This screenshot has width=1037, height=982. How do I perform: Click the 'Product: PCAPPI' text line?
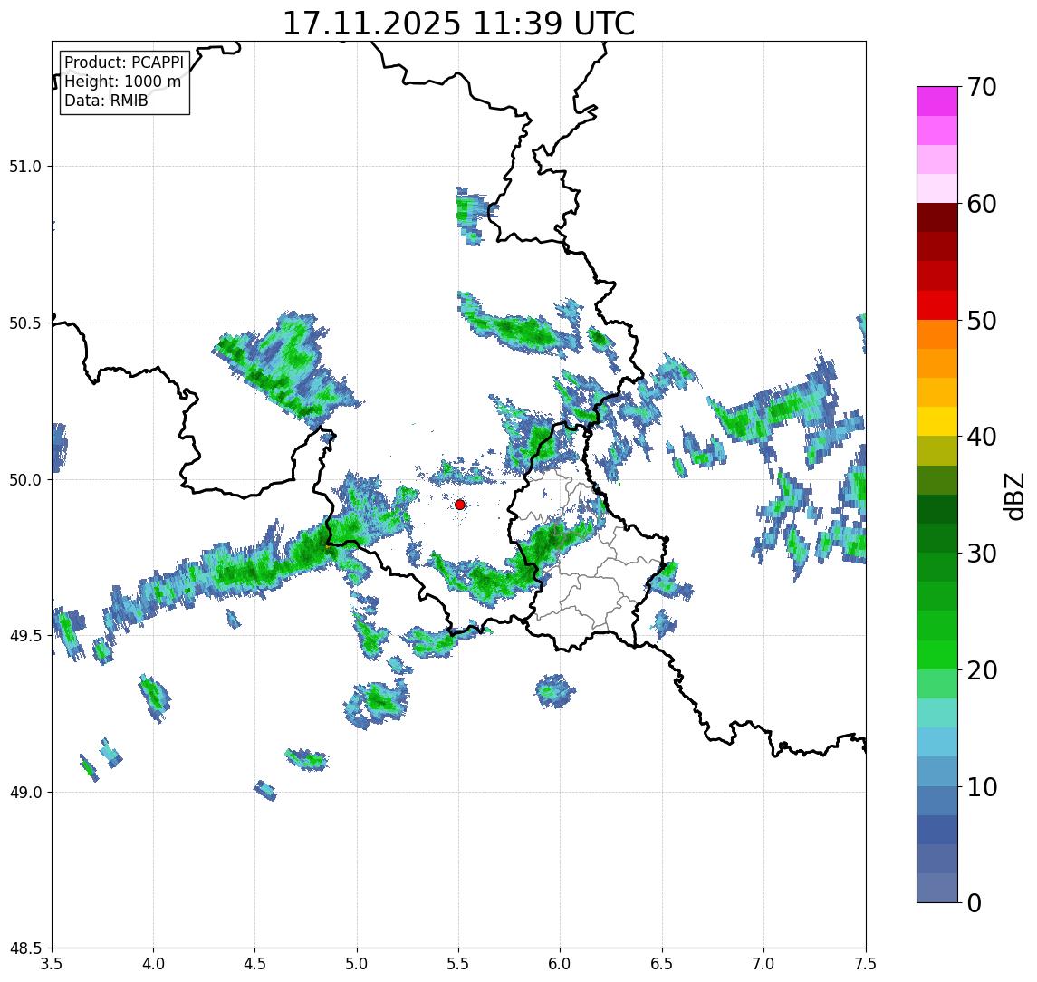click(x=124, y=63)
